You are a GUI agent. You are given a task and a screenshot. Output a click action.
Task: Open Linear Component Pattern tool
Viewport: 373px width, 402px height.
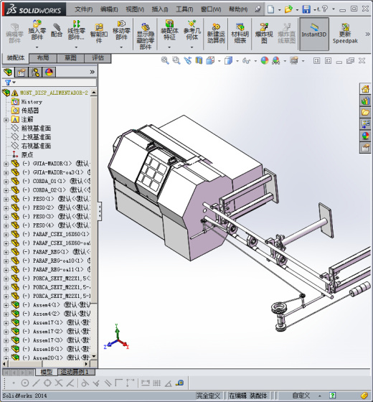tap(76, 29)
